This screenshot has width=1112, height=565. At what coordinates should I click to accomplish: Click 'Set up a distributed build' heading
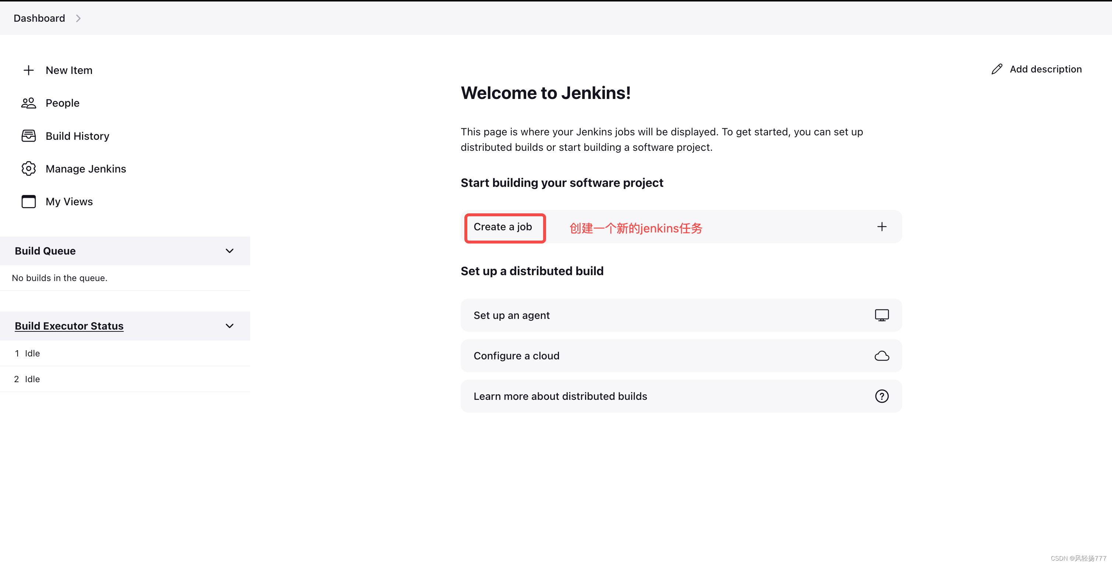coord(532,271)
